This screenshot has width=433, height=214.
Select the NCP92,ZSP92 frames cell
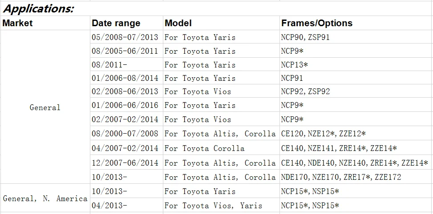[x=356, y=91]
